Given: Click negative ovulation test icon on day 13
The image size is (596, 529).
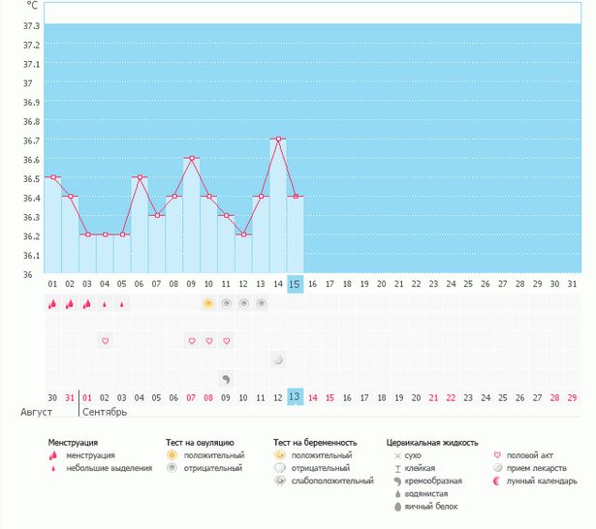Looking at the screenshot, I should pos(261,303).
